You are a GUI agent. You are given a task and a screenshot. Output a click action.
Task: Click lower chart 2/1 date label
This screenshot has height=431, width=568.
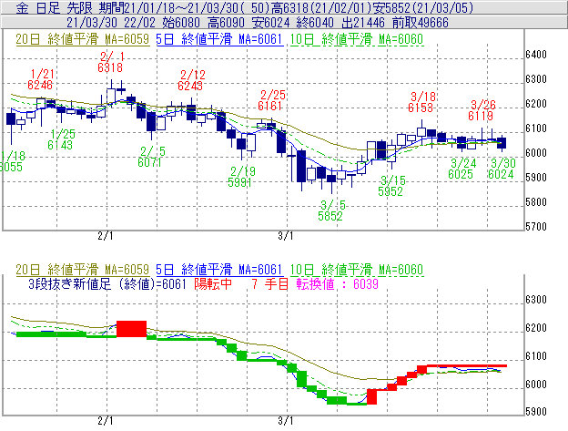(x=106, y=421)
